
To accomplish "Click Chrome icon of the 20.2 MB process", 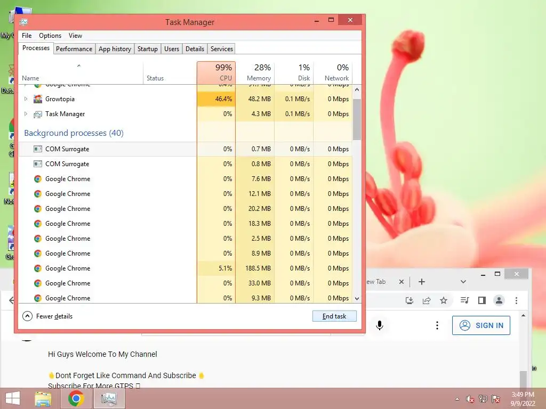I will (38, 209).
